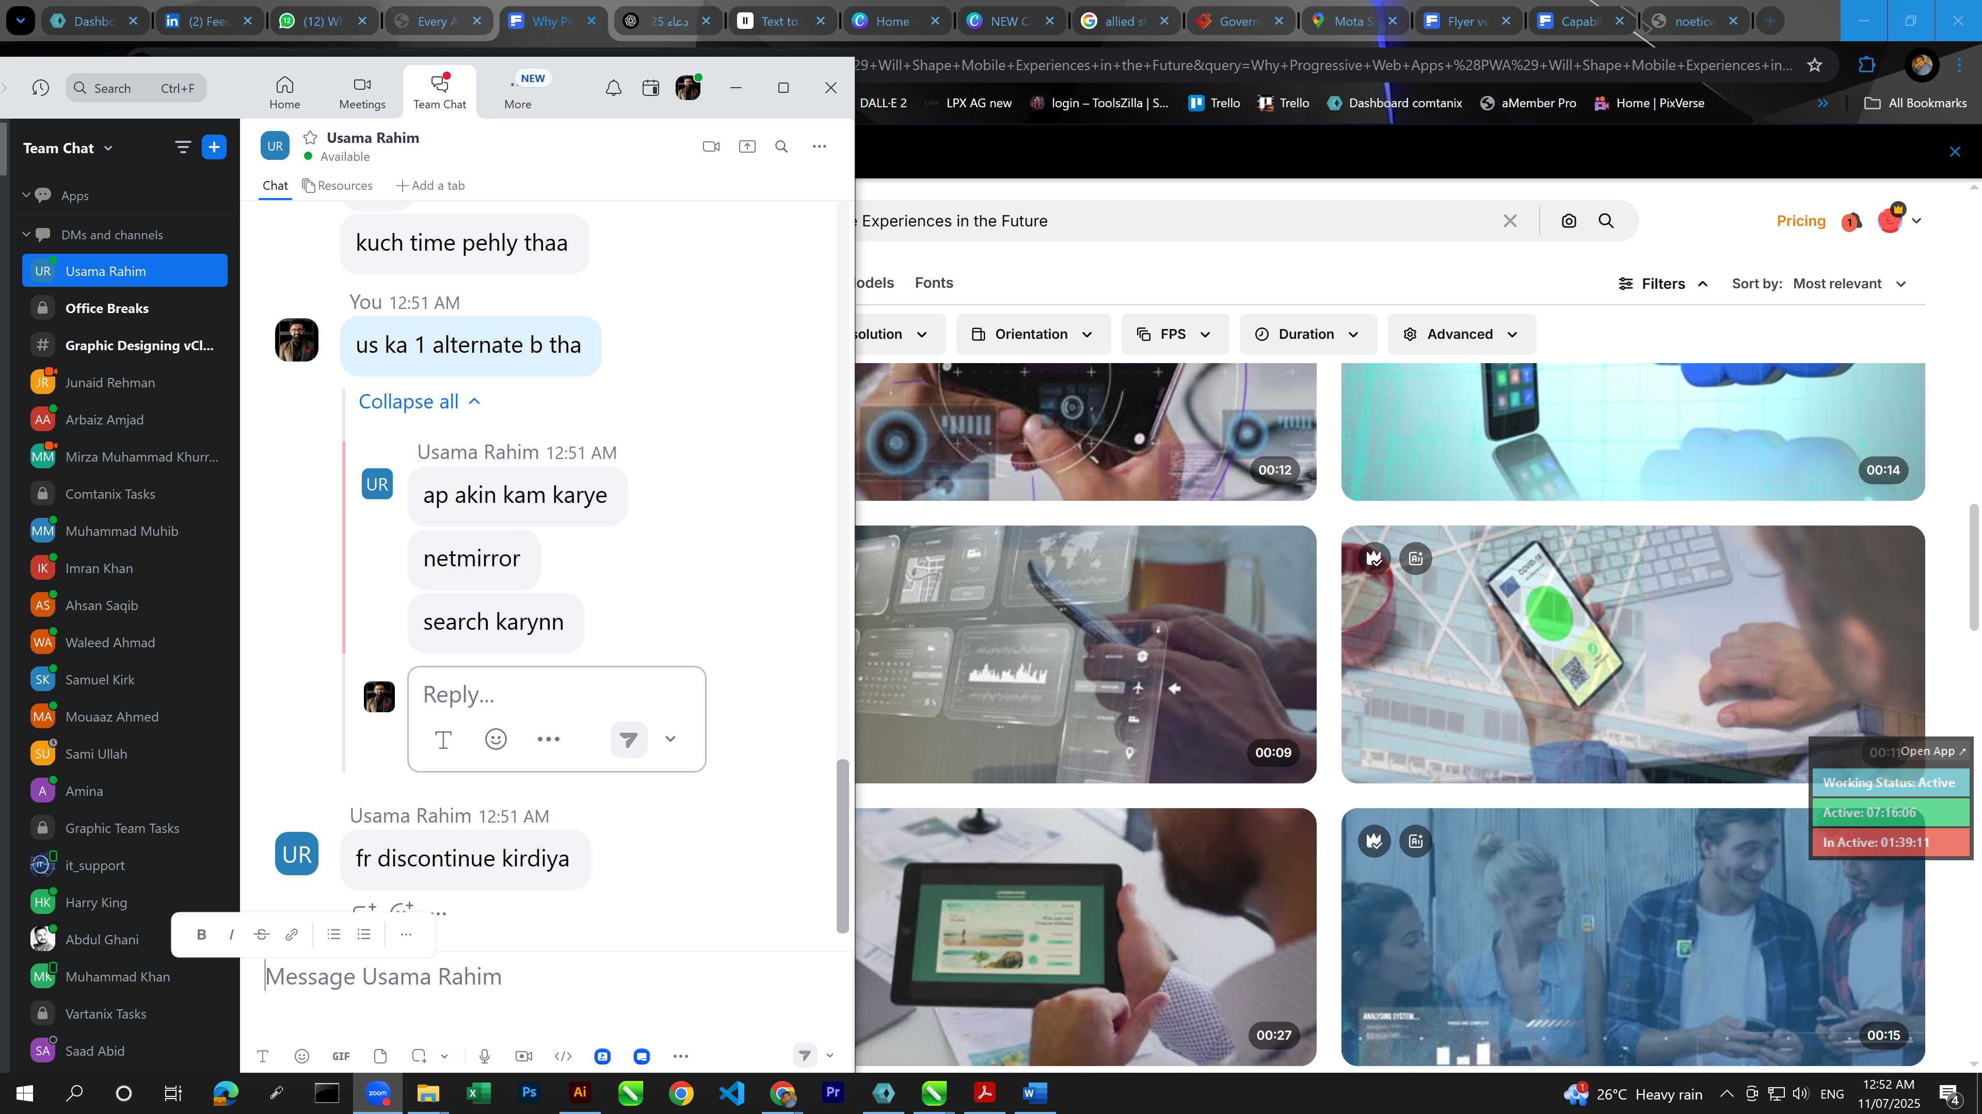
Task: Open GIF picker in message toolbar
Action: 341,1056
